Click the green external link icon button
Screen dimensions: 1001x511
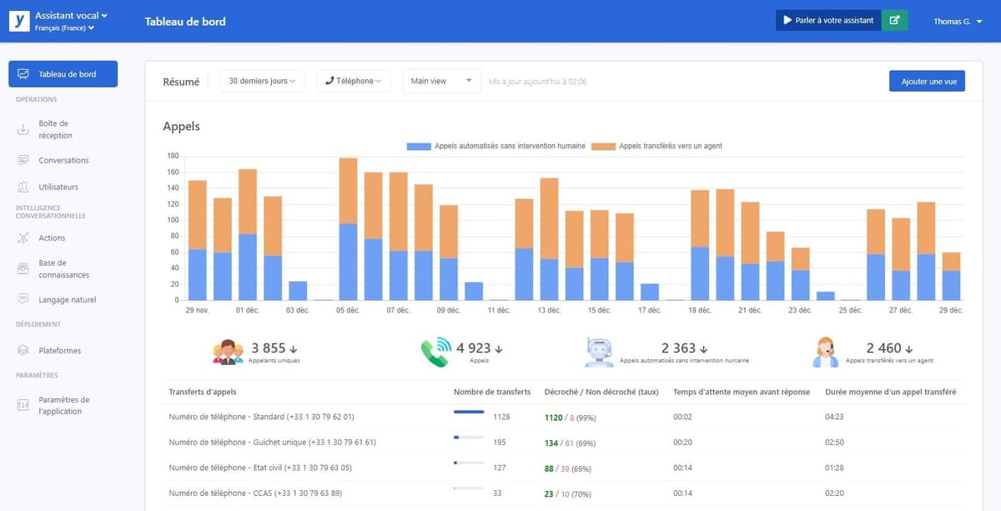click(x=894, y=21)
